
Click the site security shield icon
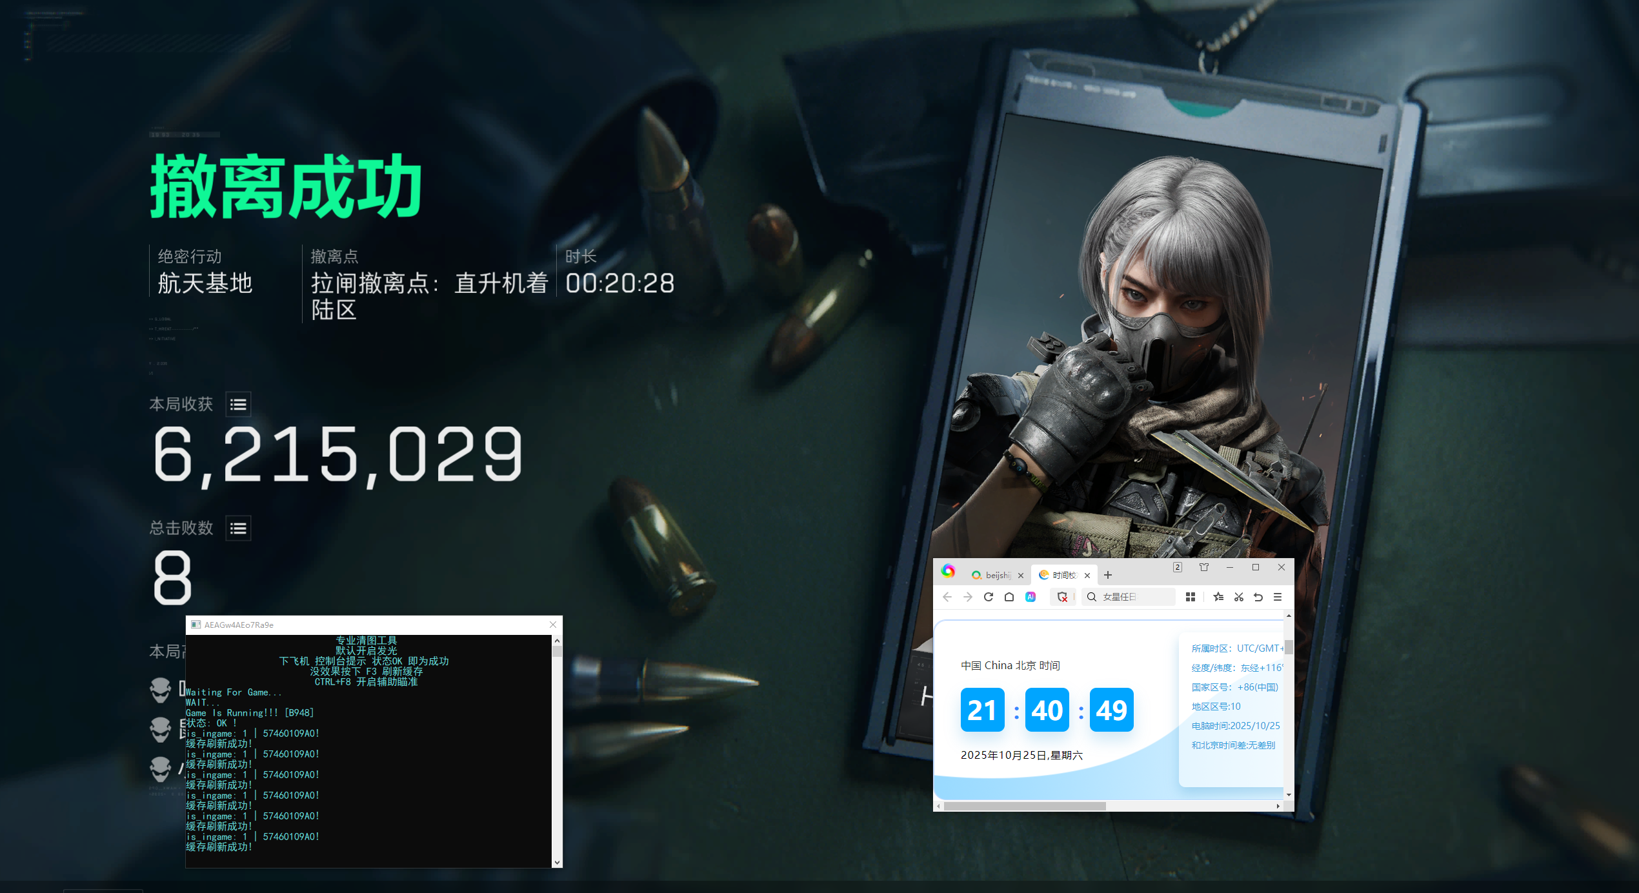point(1062,597)
